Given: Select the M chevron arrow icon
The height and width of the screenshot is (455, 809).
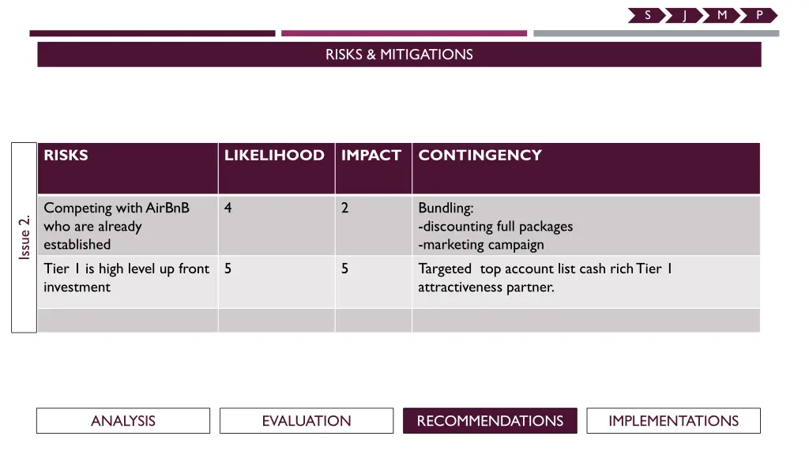Looking at the screenshot, I should [721, 16].
